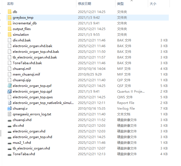Click the incremental_db folder icon

coord(10,23)
